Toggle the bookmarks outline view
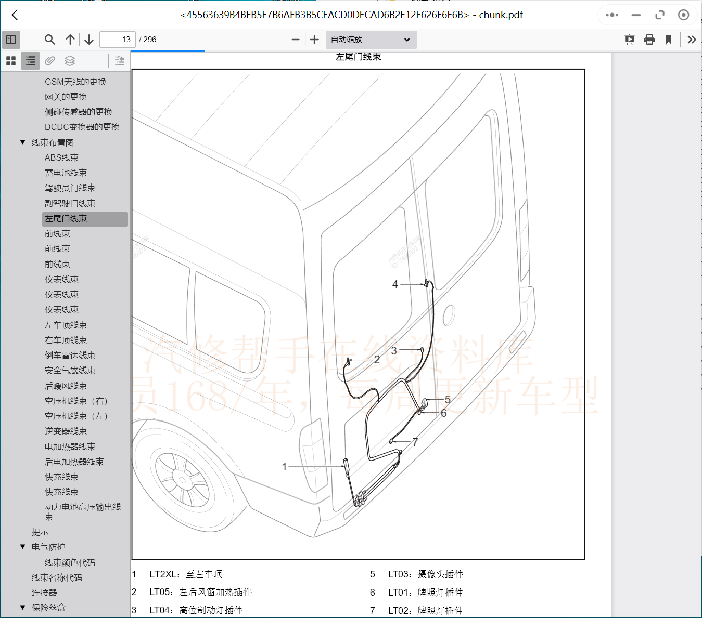This screenshot has width=702, height=618. tap(30, 61)
